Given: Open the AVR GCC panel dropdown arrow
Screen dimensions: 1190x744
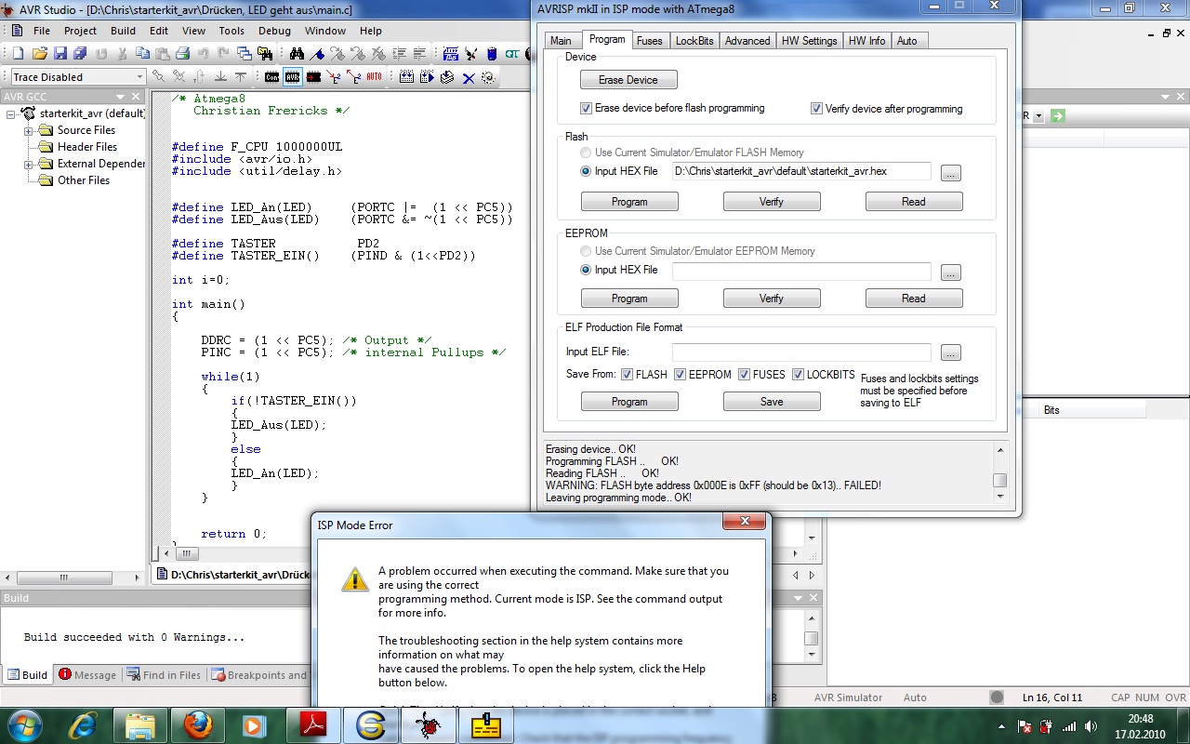Looking at the screenshot, I should tap(120, 97).
